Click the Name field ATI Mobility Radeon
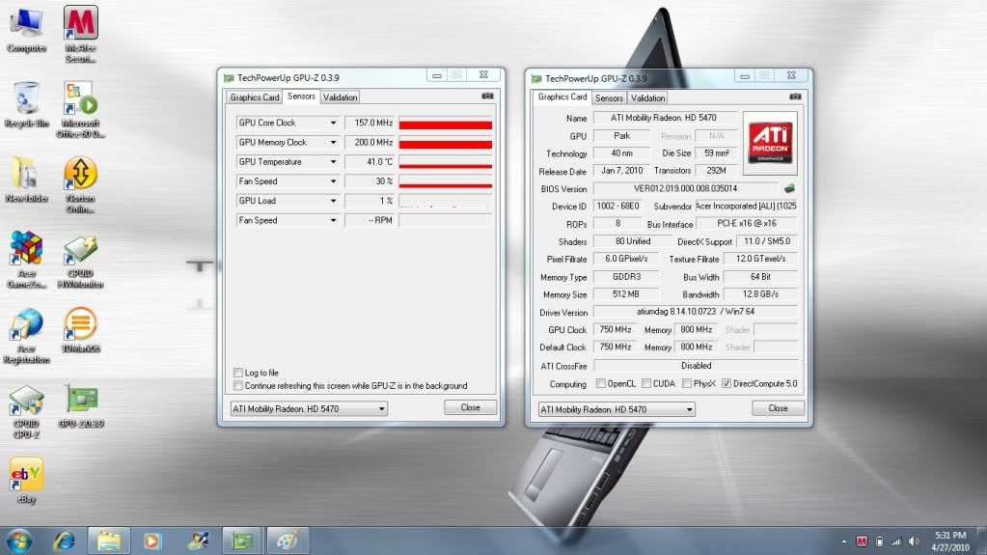This screenshot has height=555, width=987. (x=664, y=118)
